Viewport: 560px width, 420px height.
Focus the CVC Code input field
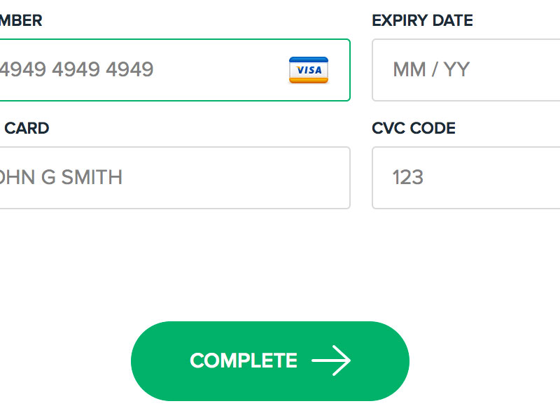pyautogui.click(x=466, y=178)
